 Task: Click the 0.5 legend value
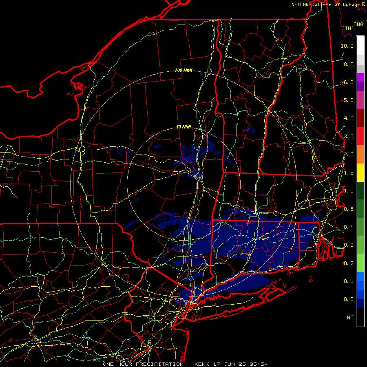[349, 209]
